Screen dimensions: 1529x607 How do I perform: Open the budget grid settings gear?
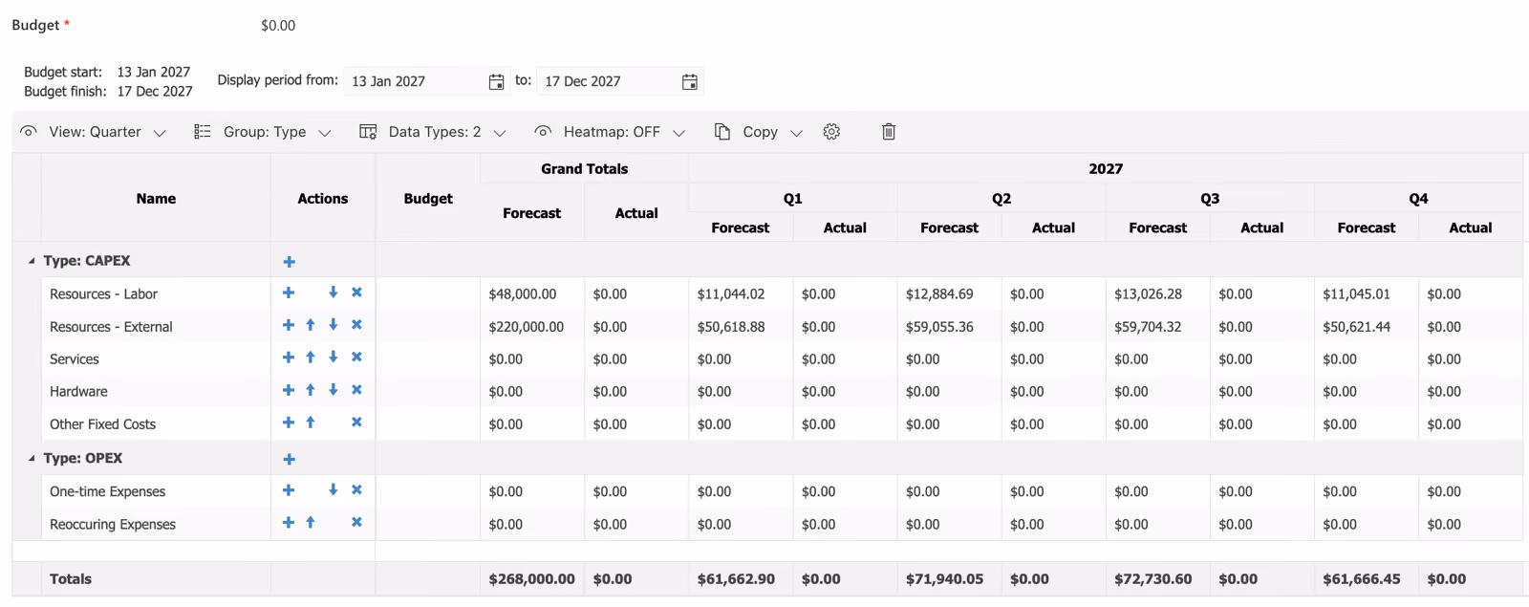click(x=831, y=132)
